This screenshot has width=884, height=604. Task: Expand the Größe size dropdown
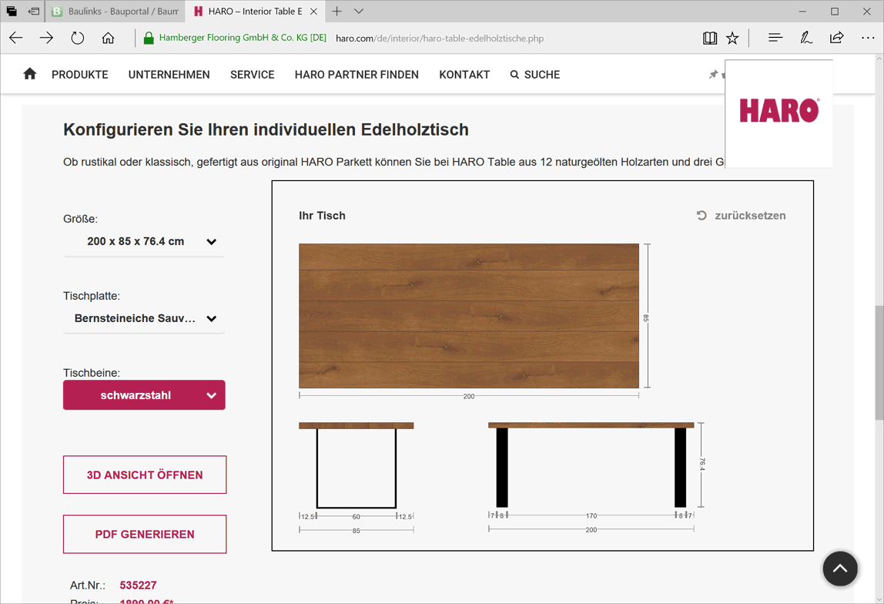click(144, 241)
